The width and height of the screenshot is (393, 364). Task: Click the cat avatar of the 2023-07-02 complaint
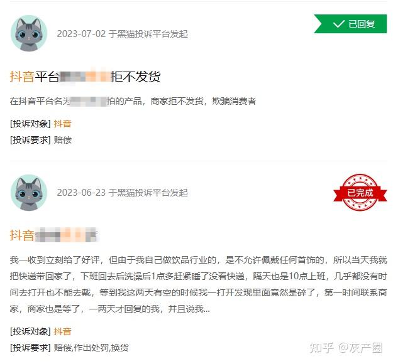(x=29, y=33)
